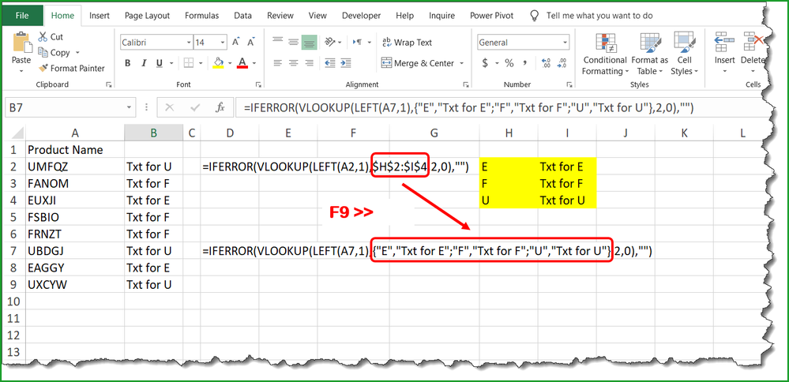Image resolution: width=789 pixels, height=382 pixels.
Task: Switch to the Power Pivot tab
Action: tap(491, 16)
